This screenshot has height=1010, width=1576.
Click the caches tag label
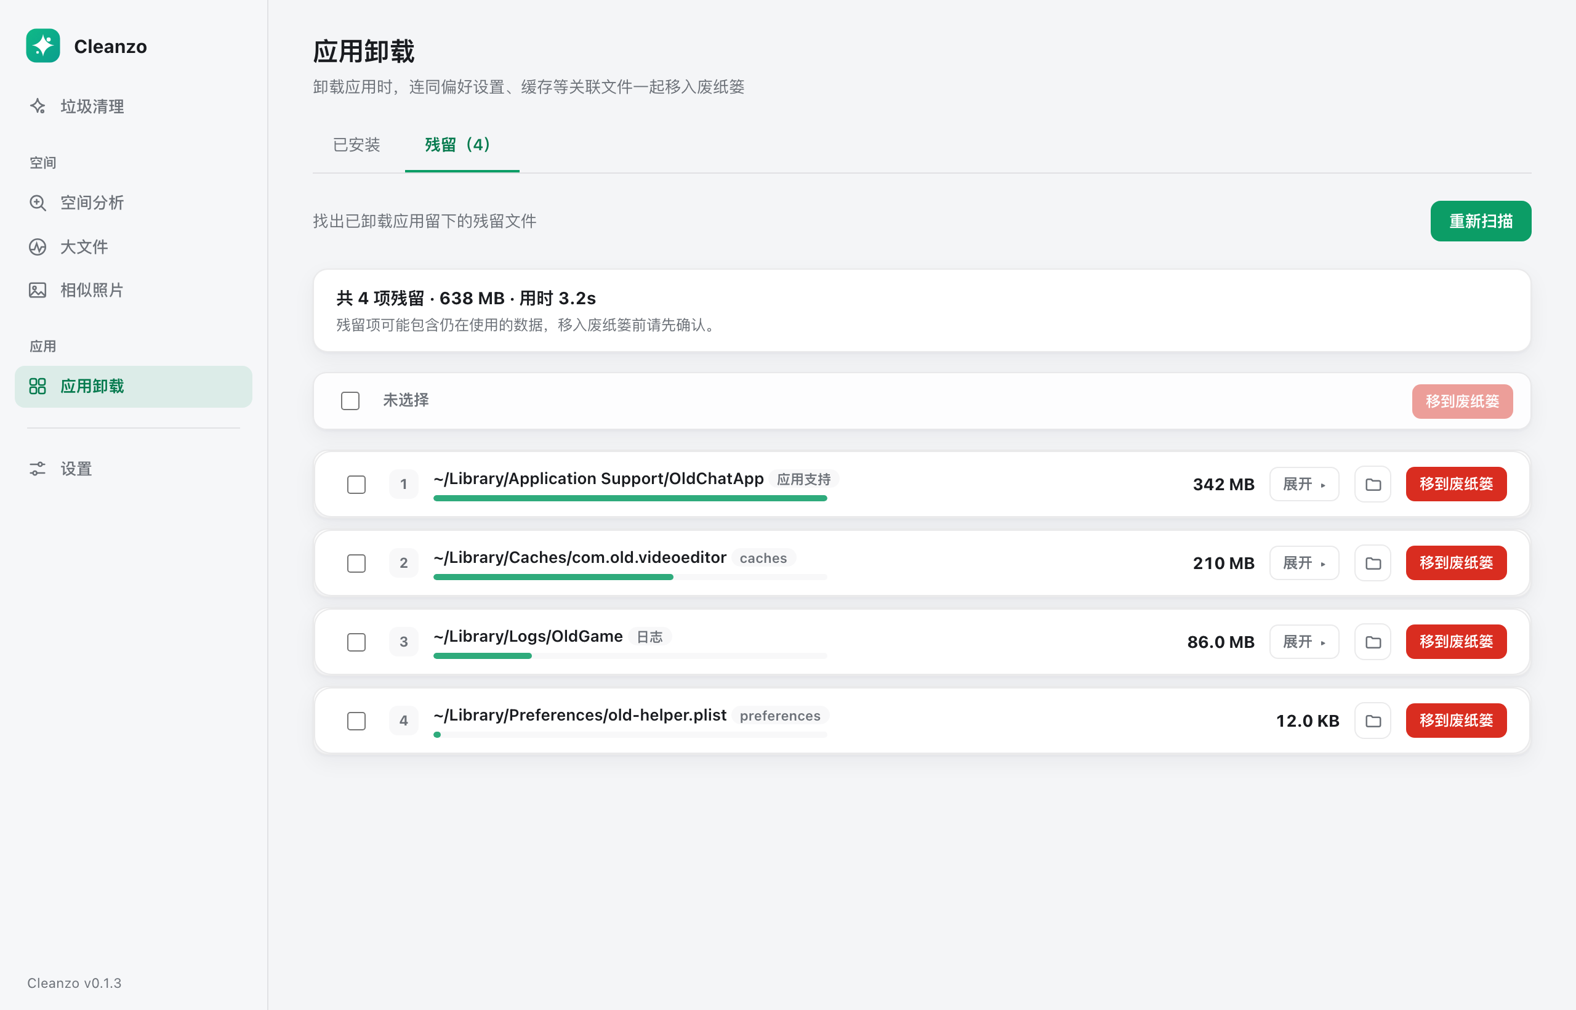(x=763, y=558)
